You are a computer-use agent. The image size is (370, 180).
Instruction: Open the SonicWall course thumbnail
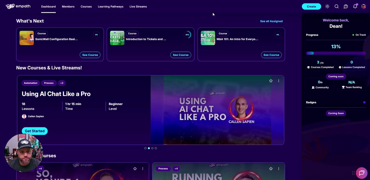pos(27,38)
